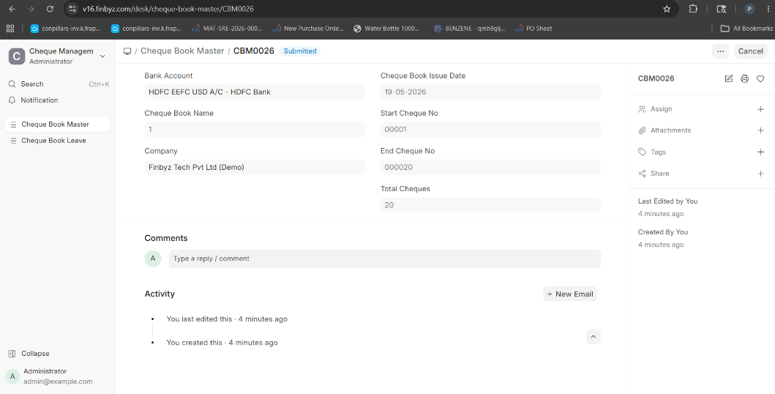Image resolution: width=775 pixels, height=394 pixels.
Task: Bookmark this page with star icon
Action: (667, 9)
